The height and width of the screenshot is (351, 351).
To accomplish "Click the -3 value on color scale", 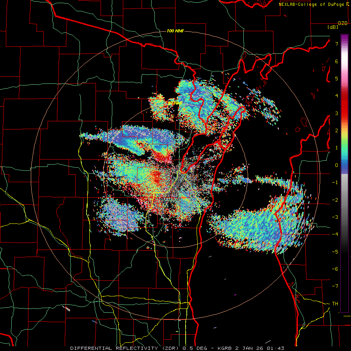I will pos(335,217).
